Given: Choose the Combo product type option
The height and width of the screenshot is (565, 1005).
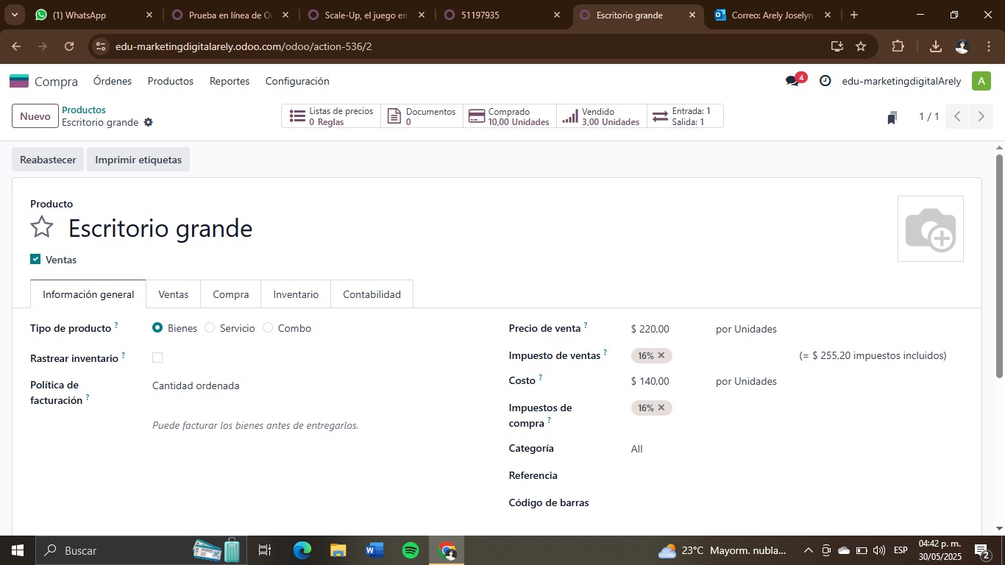Looking at the screenshot, I should [x=268, y=328].
